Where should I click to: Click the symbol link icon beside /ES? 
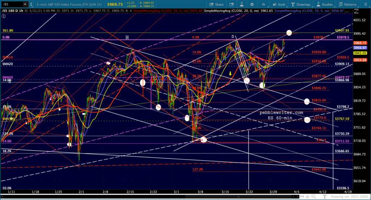point(31,4)
